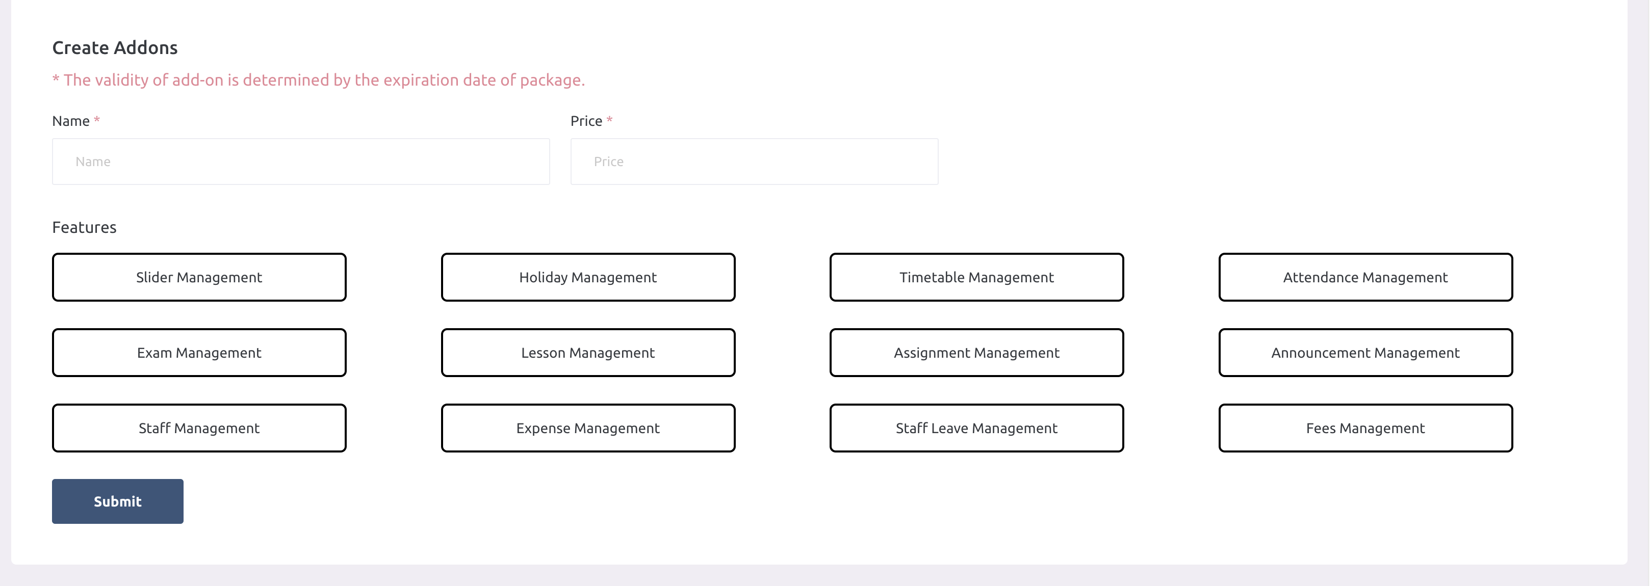Screen dimensions: 1650x586
Task: Click the Price input field
Action: pyautogui.click(x=755, y=162)
